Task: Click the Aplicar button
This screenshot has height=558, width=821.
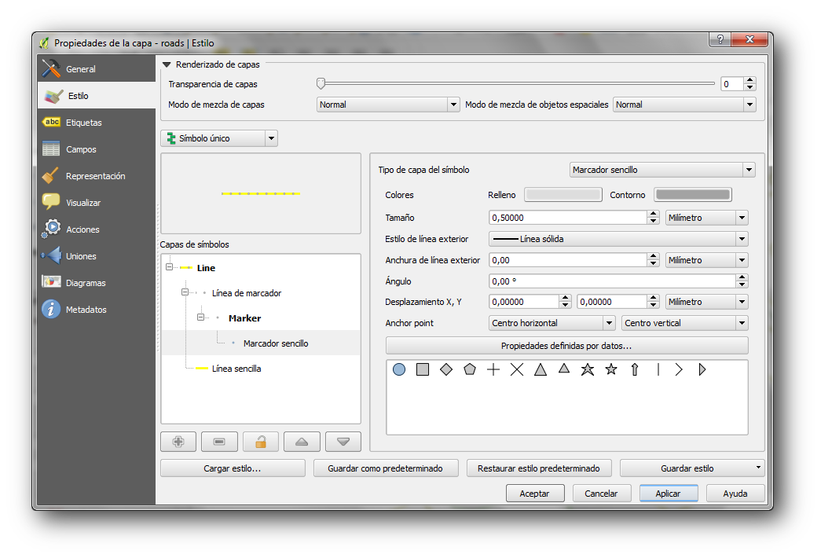Action: click(x=669, y=494)
